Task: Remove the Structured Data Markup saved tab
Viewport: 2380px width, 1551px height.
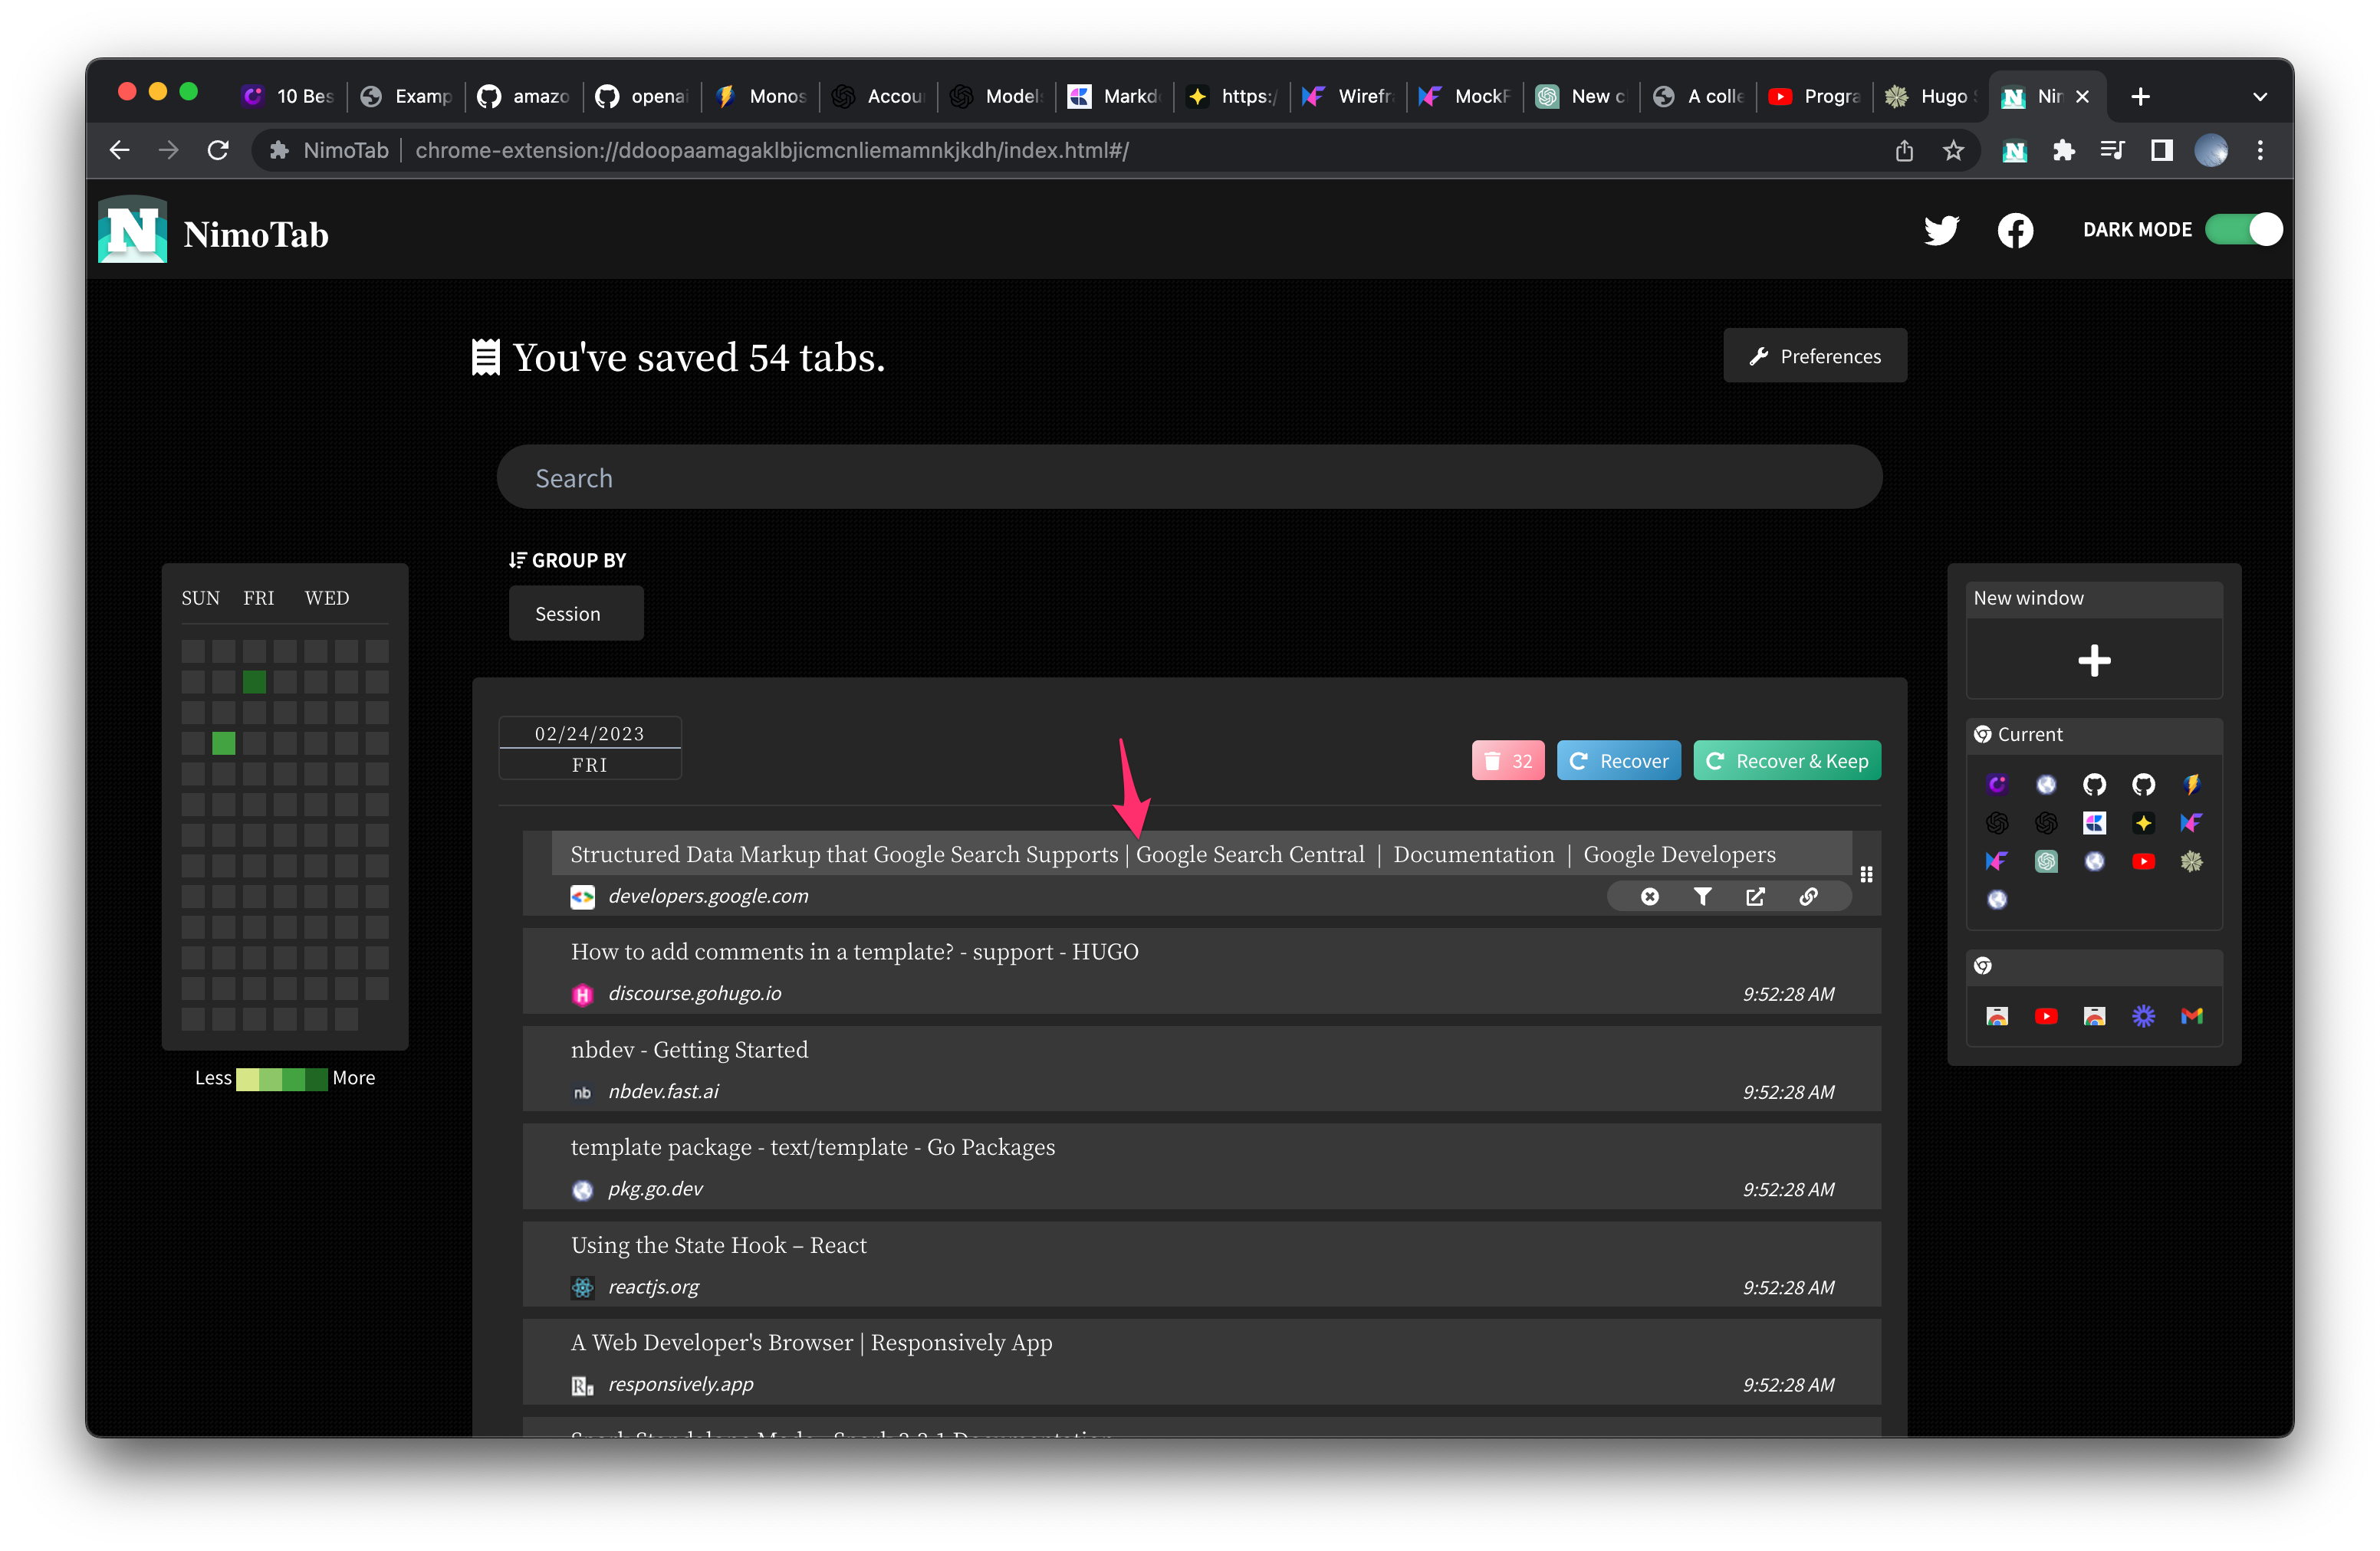Action: pos(1650,897)
